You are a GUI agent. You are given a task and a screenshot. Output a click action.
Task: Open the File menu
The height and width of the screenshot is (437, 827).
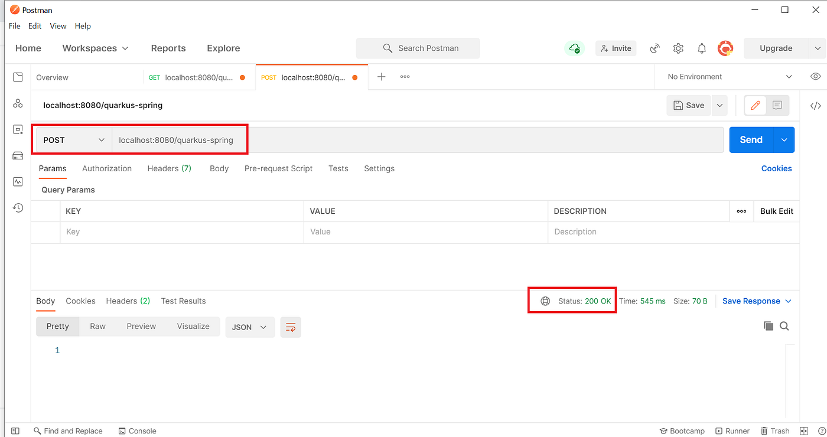click(x=15, y=26)
